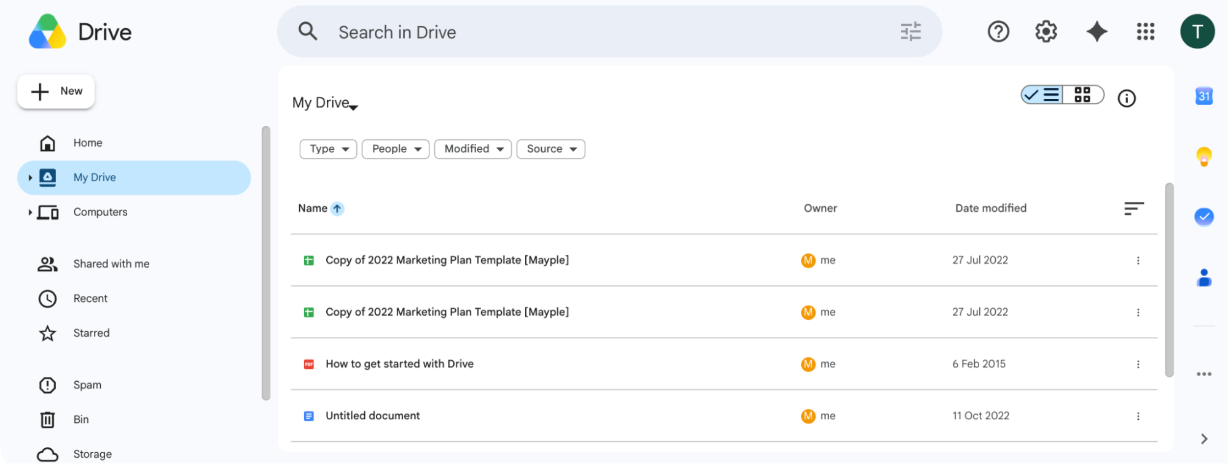Click the 11 Oct 2022 date cell
1228x464 pixels.
pos(980,416)
